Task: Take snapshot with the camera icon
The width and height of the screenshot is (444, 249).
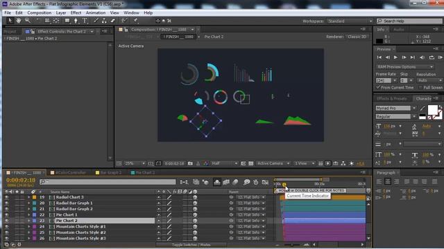Action: click(190, 163)
